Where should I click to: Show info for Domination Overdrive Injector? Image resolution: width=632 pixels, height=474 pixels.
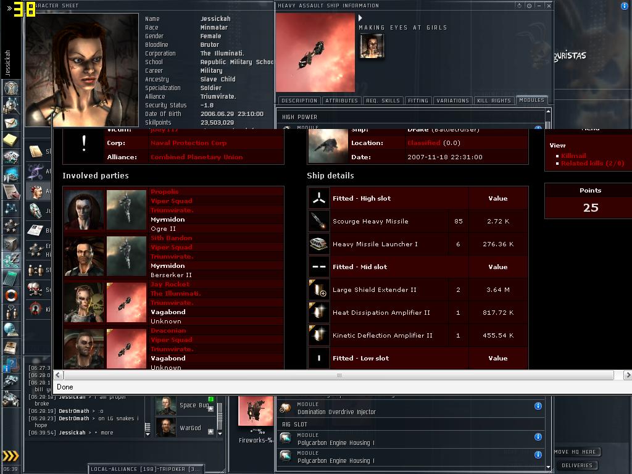pyautogui.click(x=538, y=406)
